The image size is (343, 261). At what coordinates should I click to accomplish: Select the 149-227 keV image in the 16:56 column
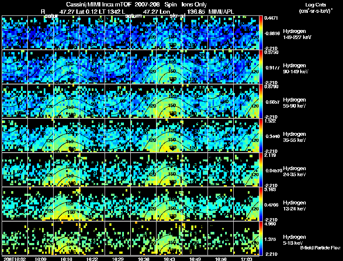(x=221, y=33)
